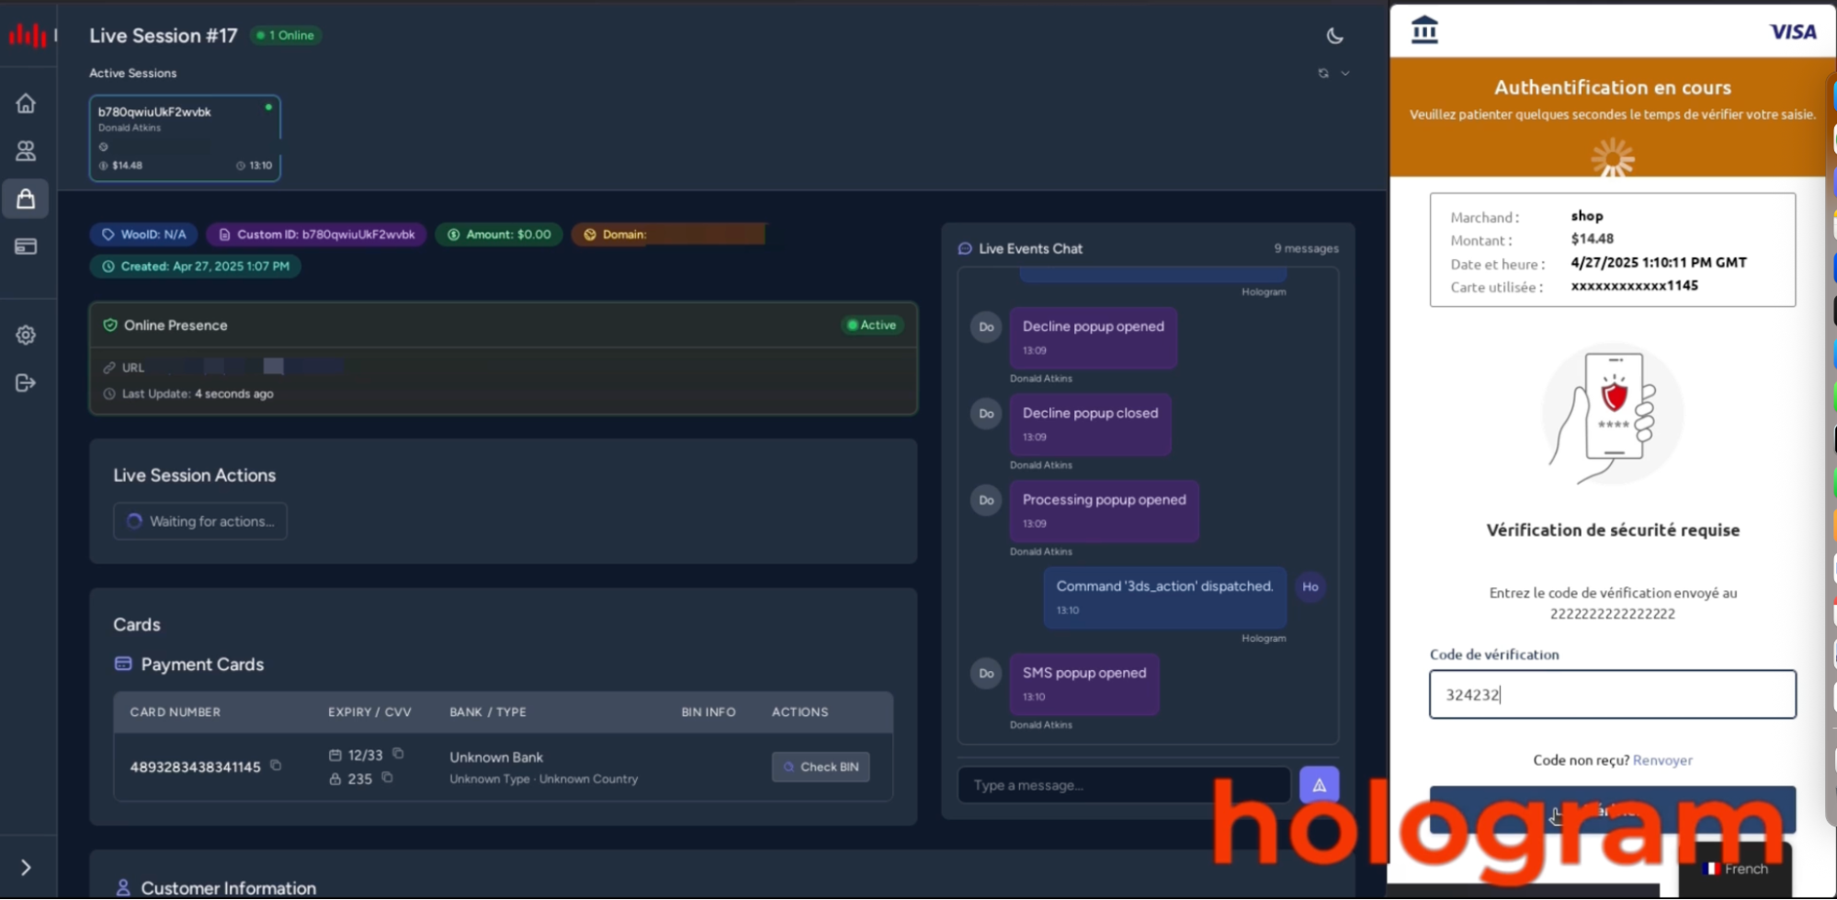Focus the Type a message input
Screen dimensions: 1837x900
[x=1124, y=784]
